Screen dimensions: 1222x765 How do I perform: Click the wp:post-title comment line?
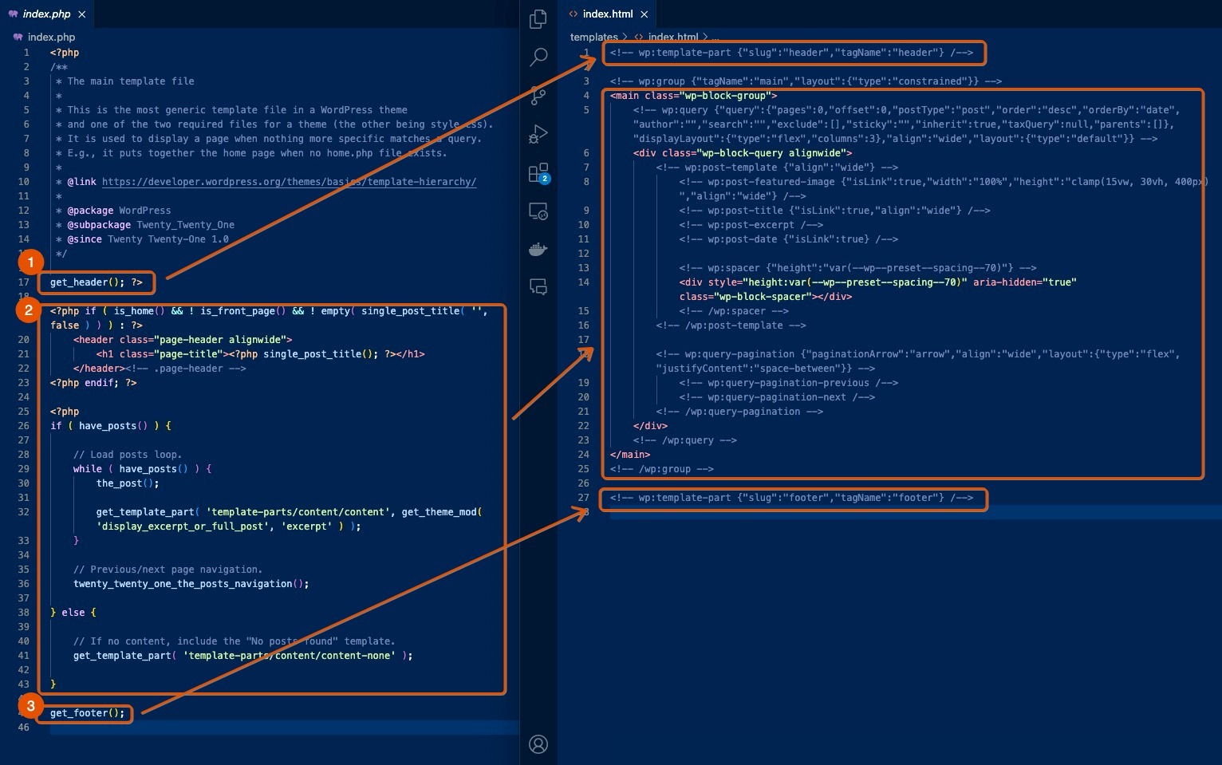click(834, 211)
